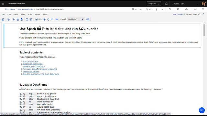Follow Run SQL queries from the Spark DataFrame link

pyautogui.click(x=41, y=74)
